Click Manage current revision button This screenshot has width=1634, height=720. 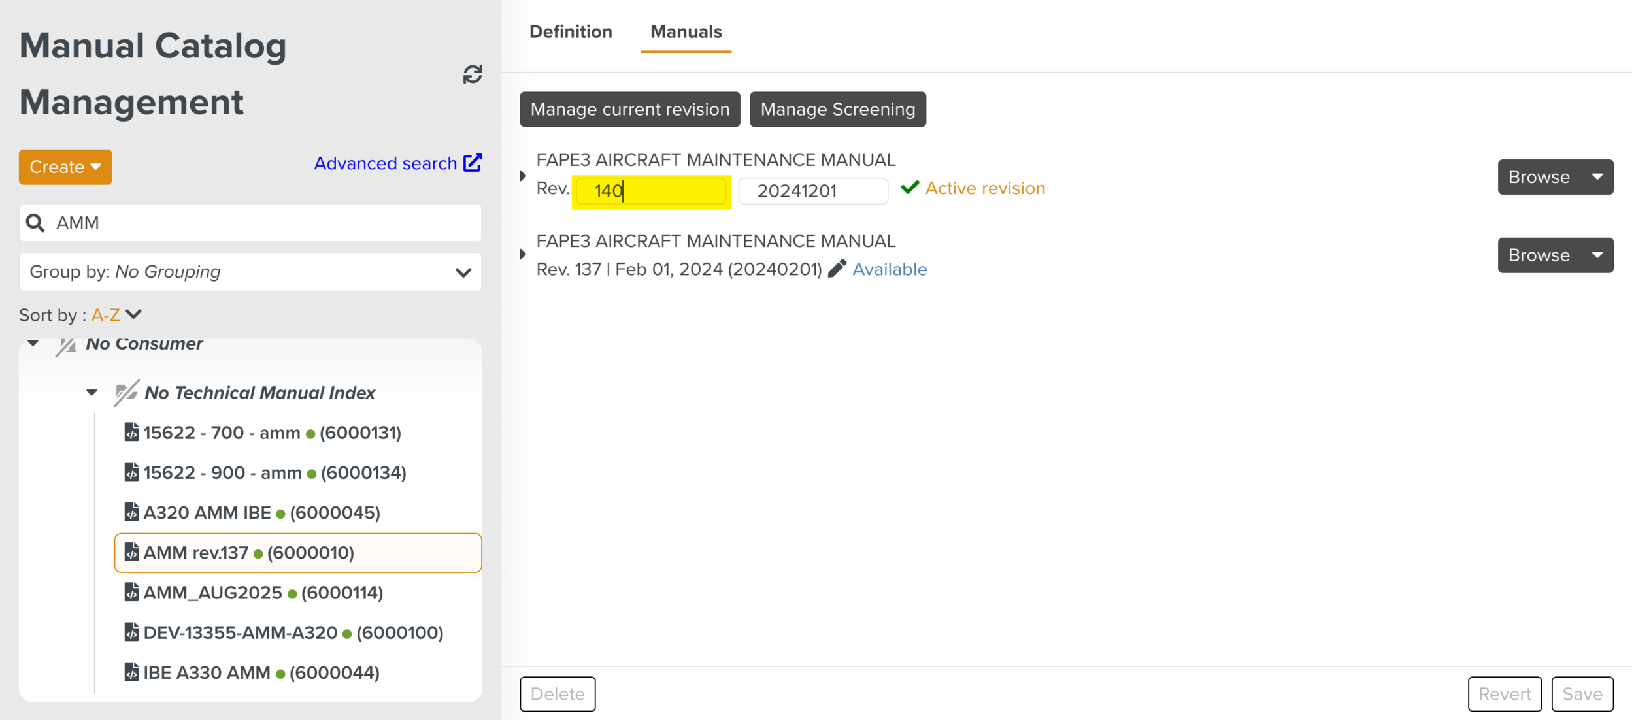pyautogui.click(x=629, y=109)
